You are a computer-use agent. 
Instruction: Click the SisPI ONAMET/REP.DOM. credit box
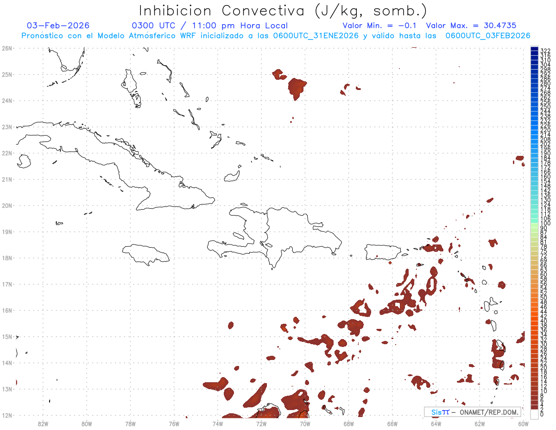coord(473,412)
